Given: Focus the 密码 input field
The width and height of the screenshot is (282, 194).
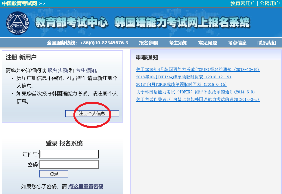Looking at the screenshot, I should tap(69, 164).
